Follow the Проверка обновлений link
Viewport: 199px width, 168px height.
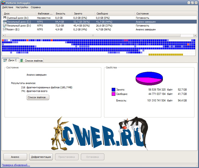coord(16,165)
